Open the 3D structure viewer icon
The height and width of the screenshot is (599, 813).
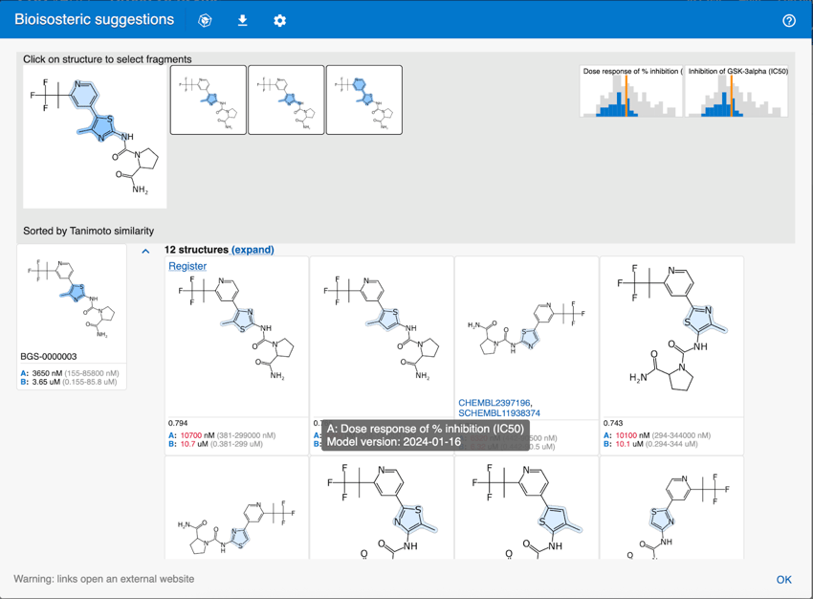coord(205,19)
